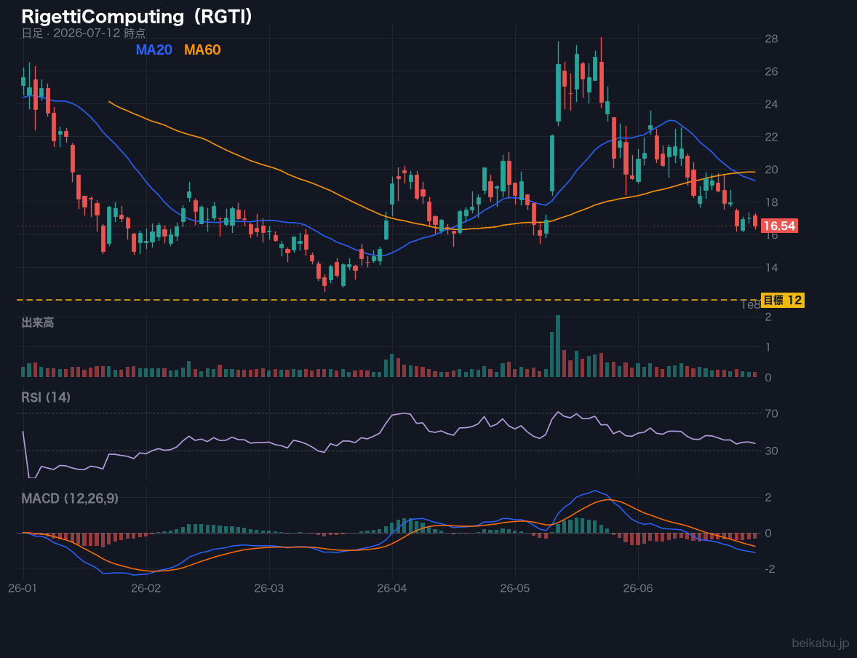Click the 26-04 date axis label
The image size is (857, 658).
click(x=392, y=588)
